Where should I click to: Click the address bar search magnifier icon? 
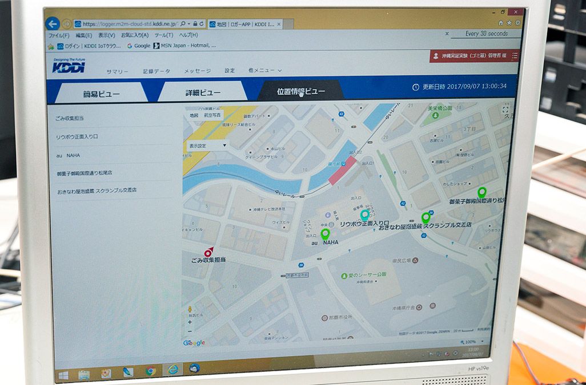point(183,23)
